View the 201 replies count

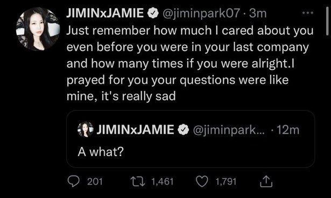click(x=95, y=181)
